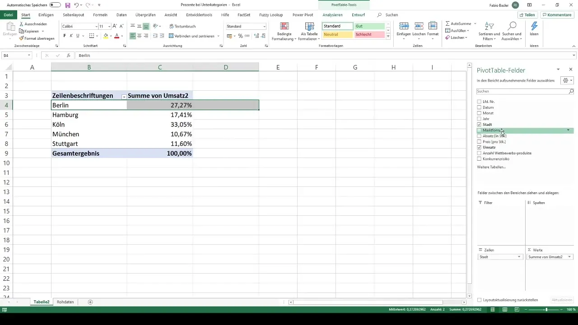Apply the Gut cell style

coord(369,26)
